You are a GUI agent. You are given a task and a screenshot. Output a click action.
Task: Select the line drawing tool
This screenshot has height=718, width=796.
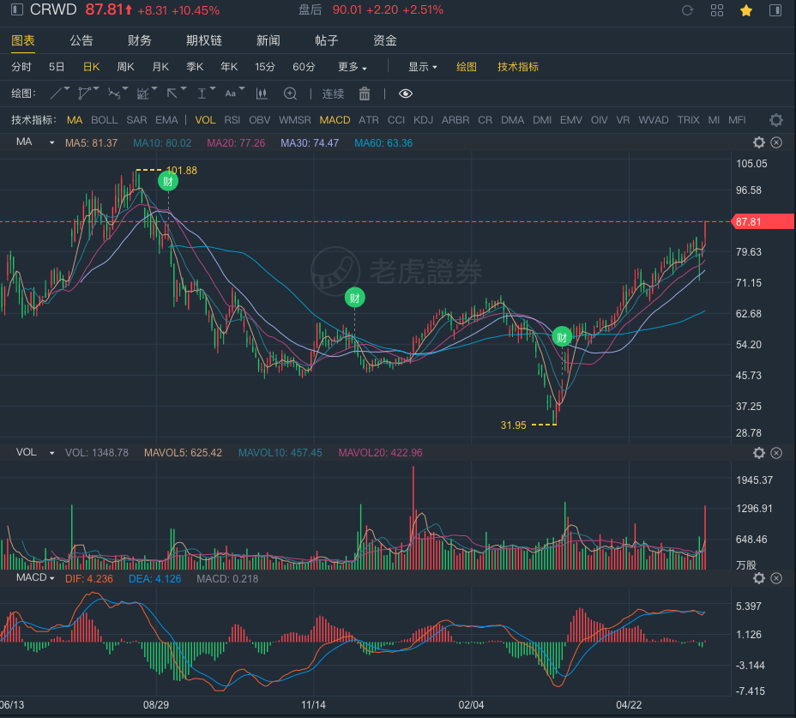[x=57, y=94]
